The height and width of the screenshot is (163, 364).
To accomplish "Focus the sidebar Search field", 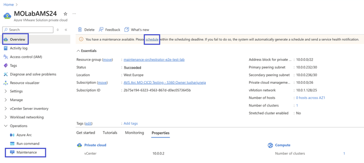I will [28, 30].
